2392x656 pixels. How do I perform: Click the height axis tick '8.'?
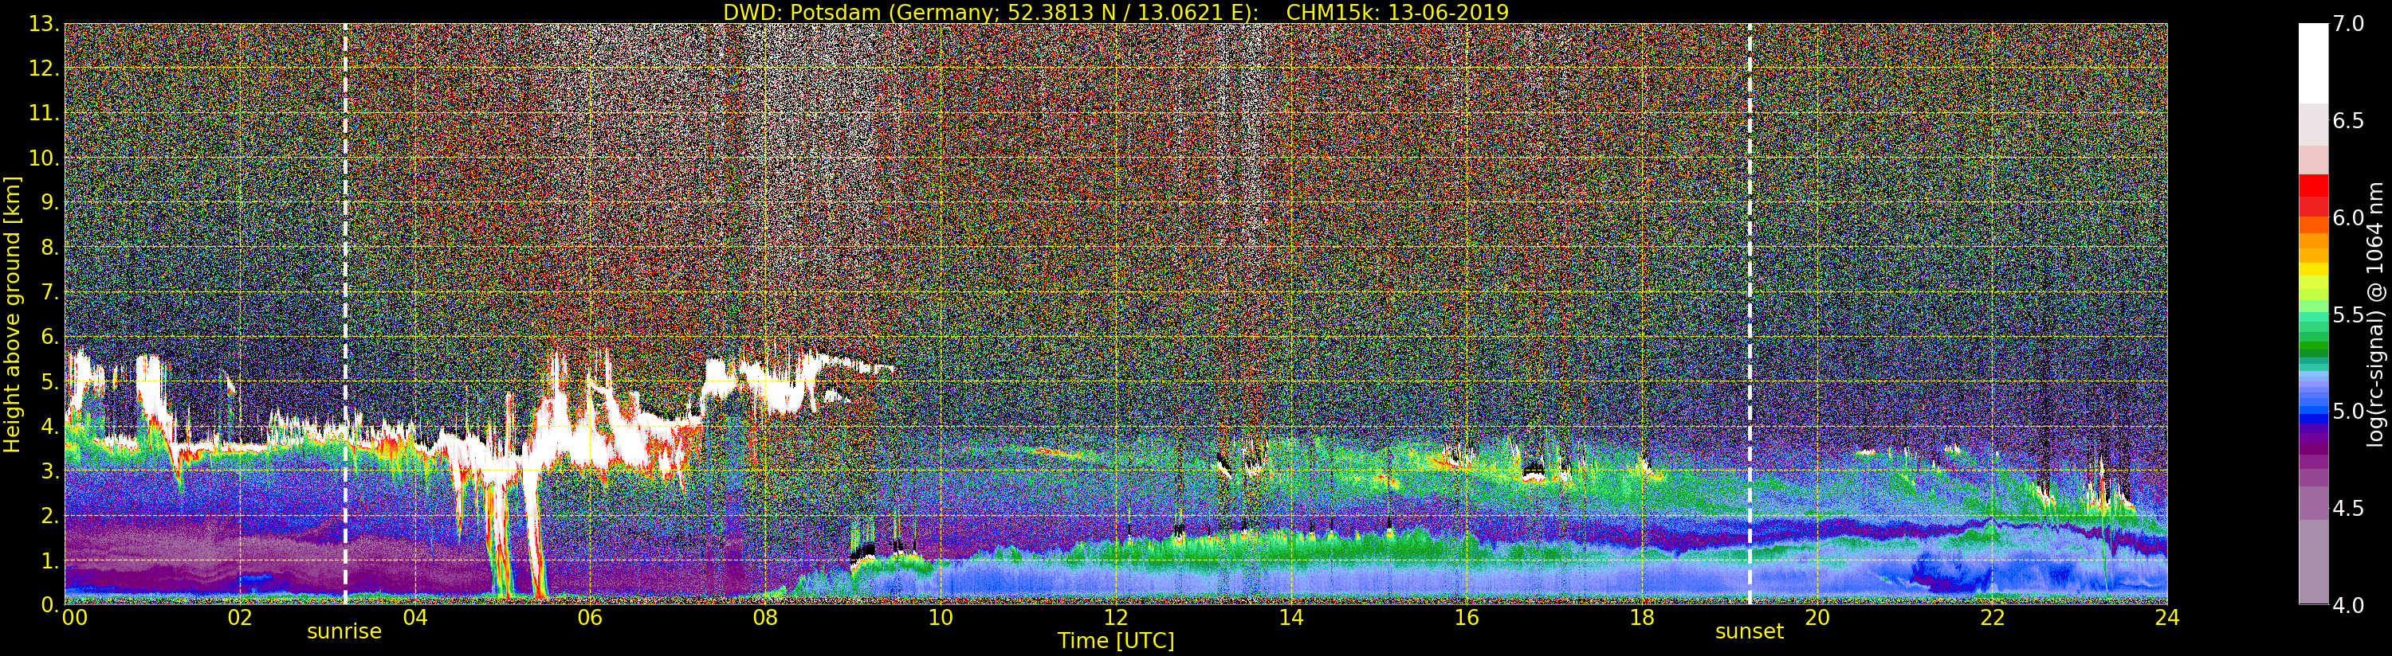click(x=50, y=248)
